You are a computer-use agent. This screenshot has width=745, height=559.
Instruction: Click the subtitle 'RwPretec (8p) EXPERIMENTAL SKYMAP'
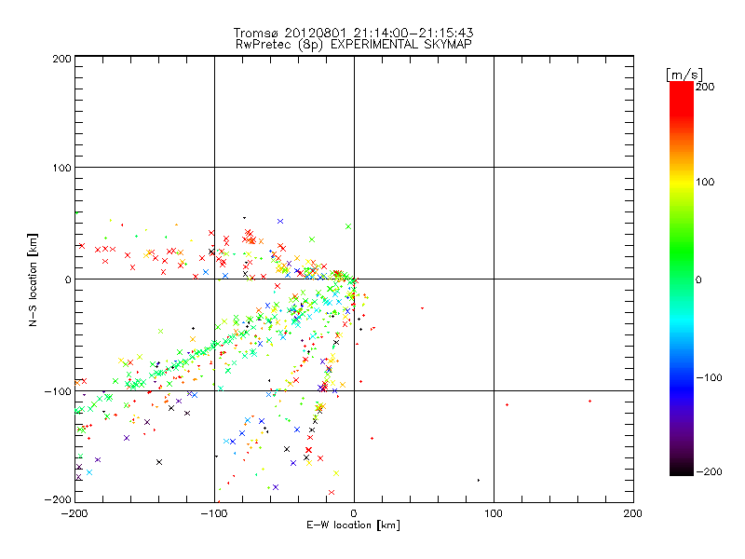pyautogui.click(x=353, y=45)
